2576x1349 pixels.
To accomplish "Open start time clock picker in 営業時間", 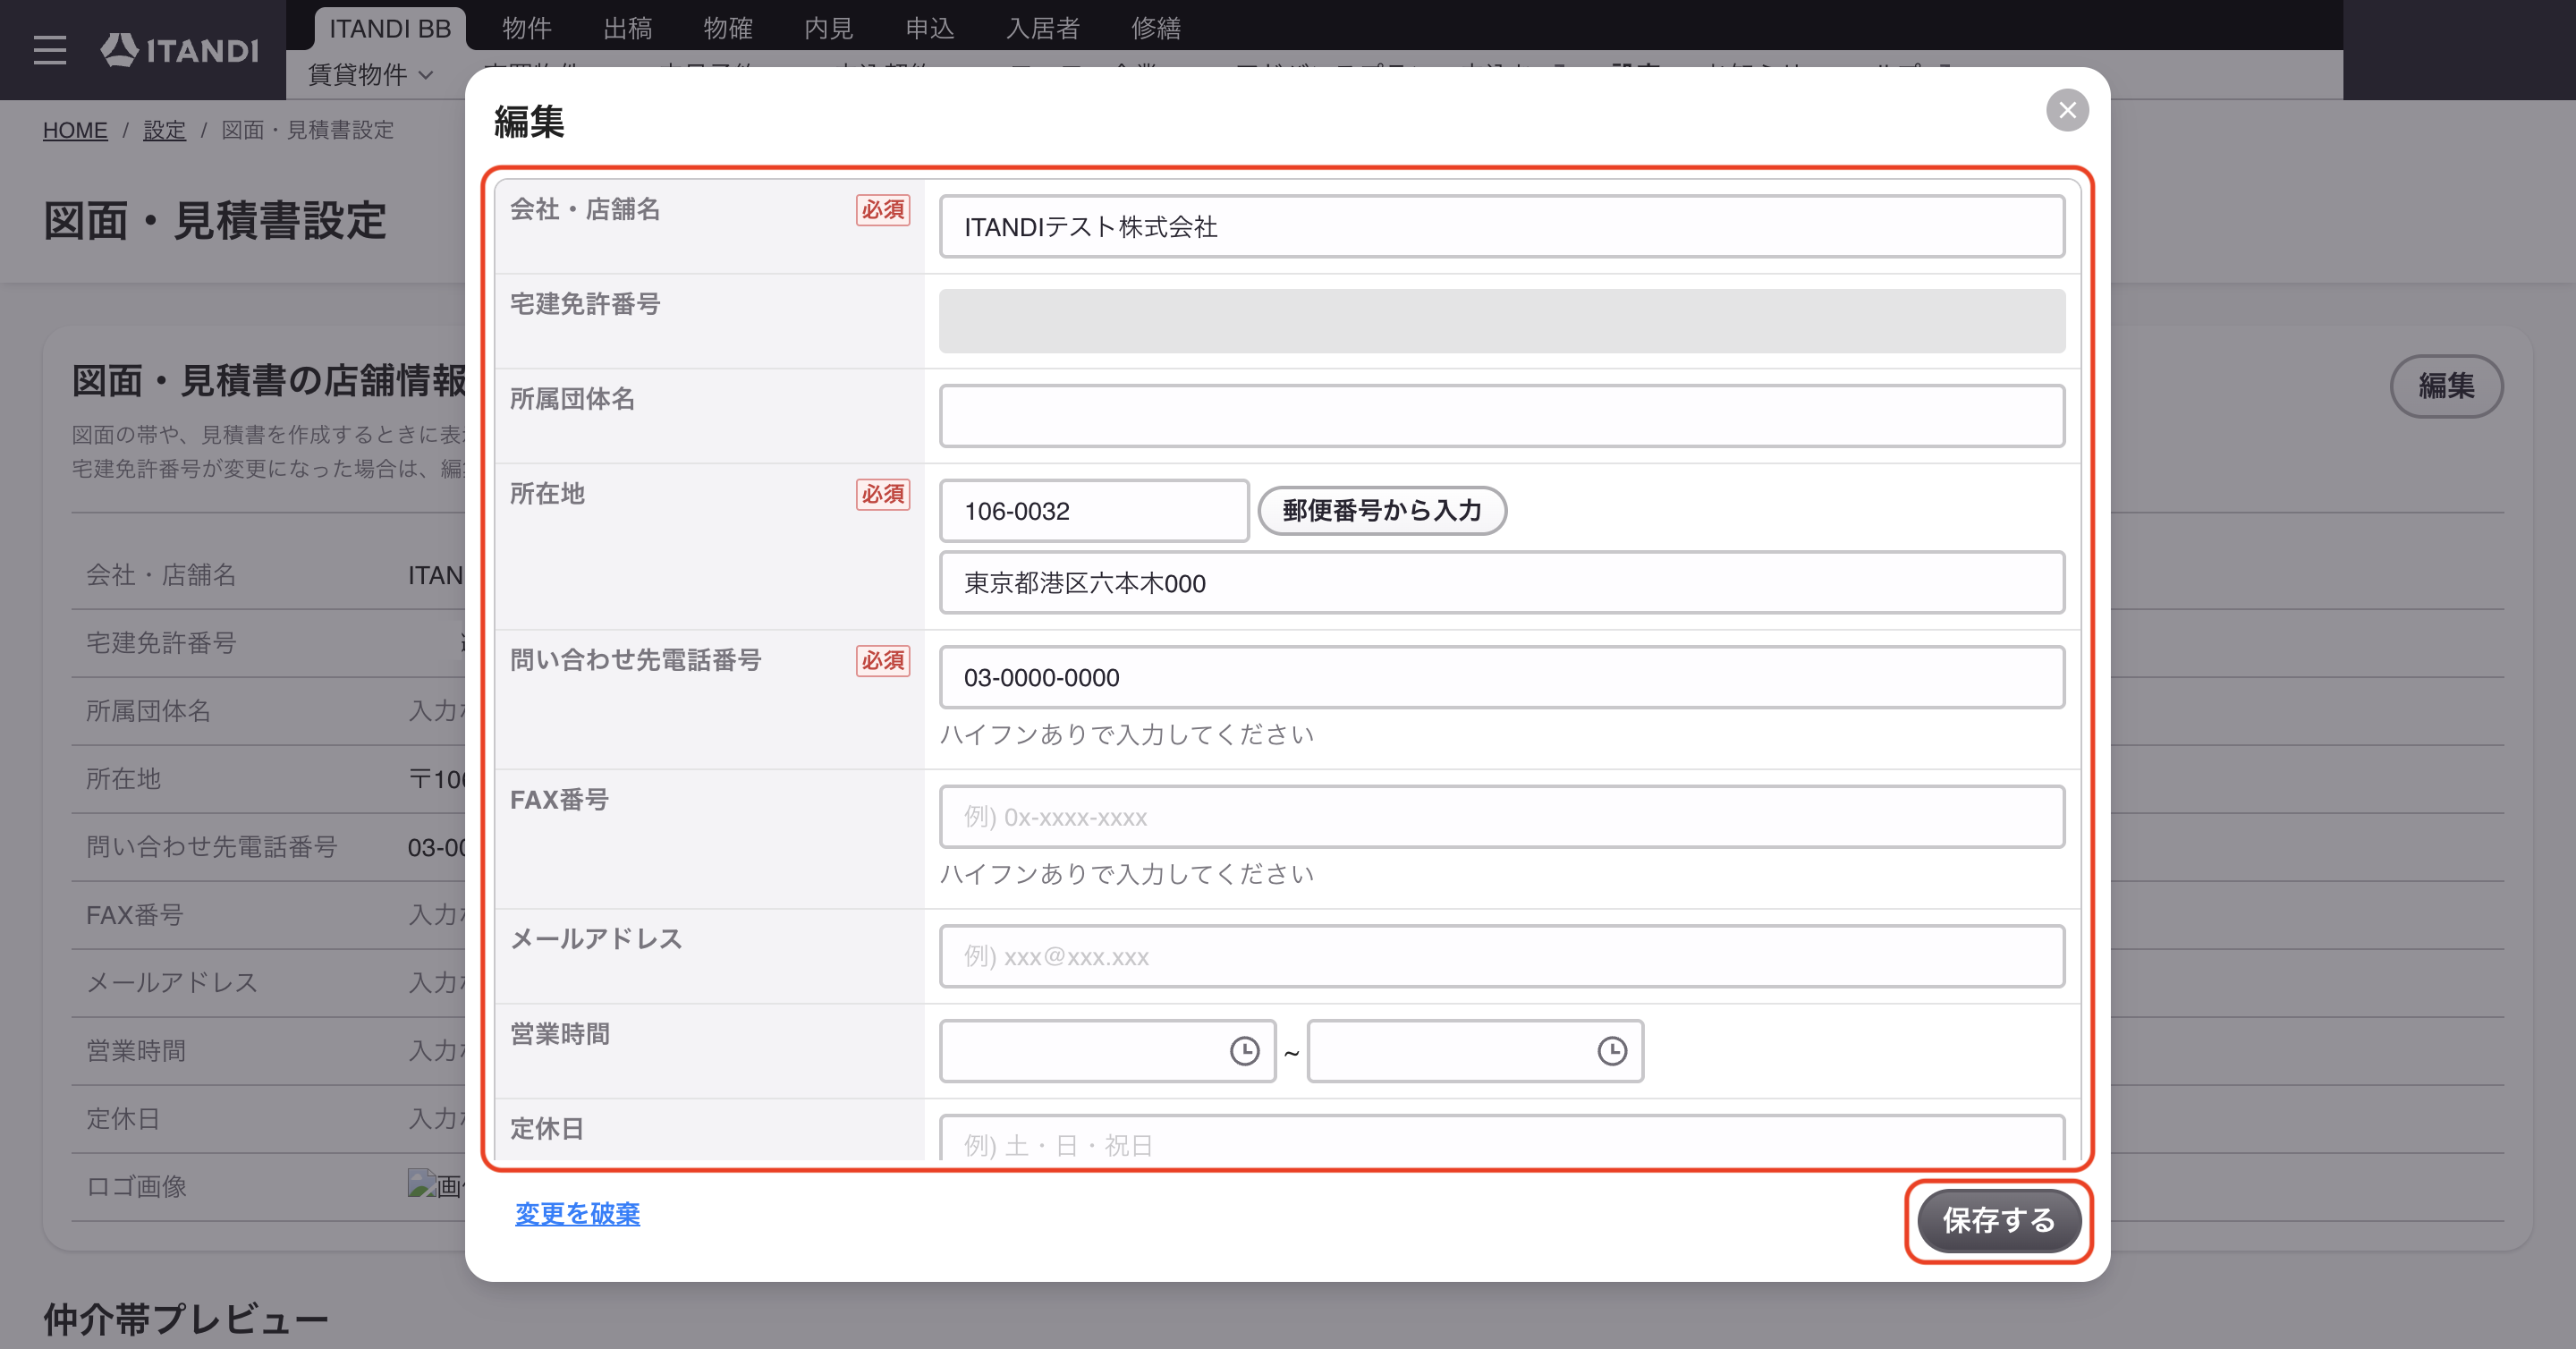I will click(x=1244, y=1051).
